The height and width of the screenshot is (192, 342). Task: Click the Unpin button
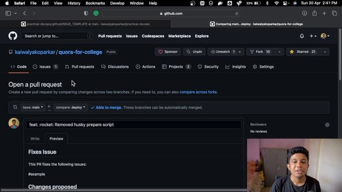point(194,52)
